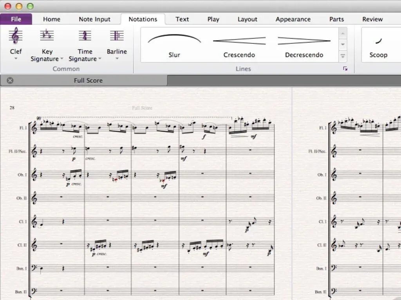Select the Notations ribbon tab

click(143, 19)
